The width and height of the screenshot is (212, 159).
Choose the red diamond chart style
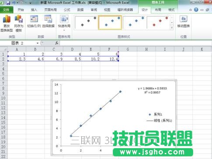158,23
